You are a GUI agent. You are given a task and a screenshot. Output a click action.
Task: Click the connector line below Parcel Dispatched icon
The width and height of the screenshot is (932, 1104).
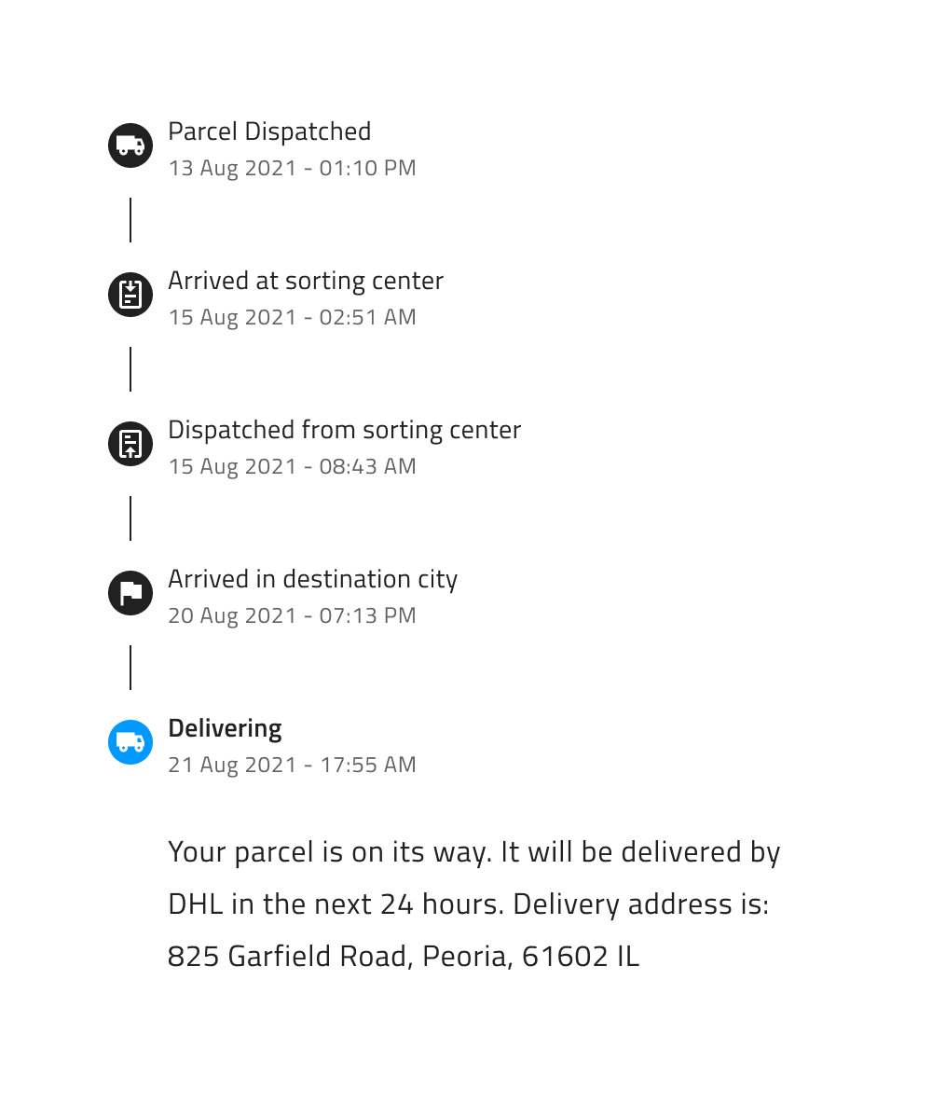[130, 220]
